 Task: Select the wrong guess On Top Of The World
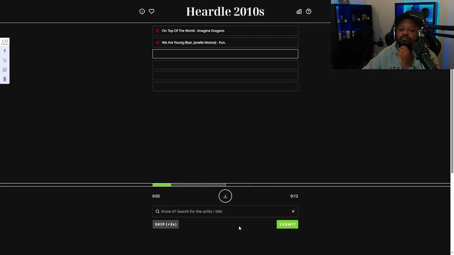pyautogui.click(x=225, y=31)
